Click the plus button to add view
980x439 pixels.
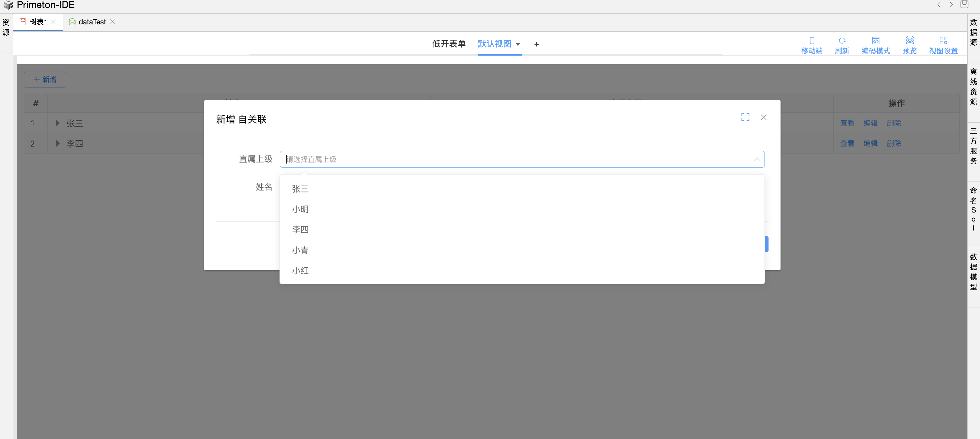pos(536,44)
